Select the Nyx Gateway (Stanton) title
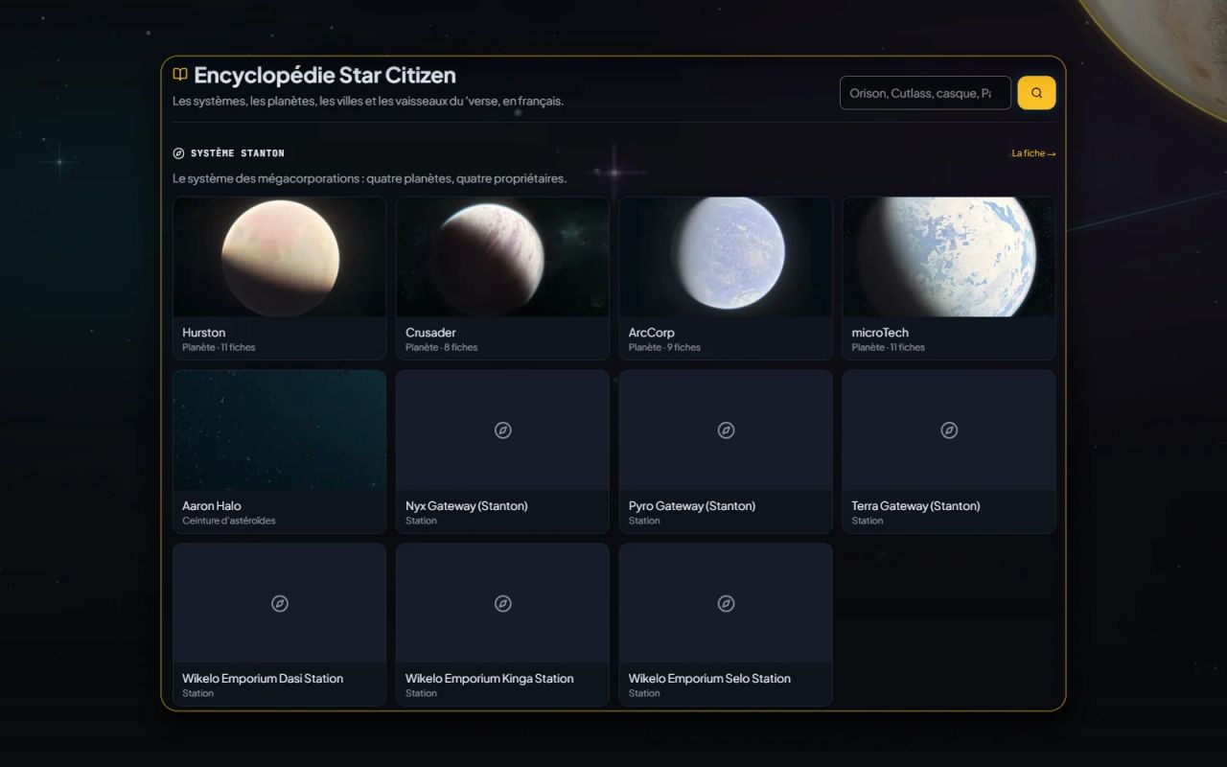This screenshot has width=1227, height=767. (x=467, y=506)
